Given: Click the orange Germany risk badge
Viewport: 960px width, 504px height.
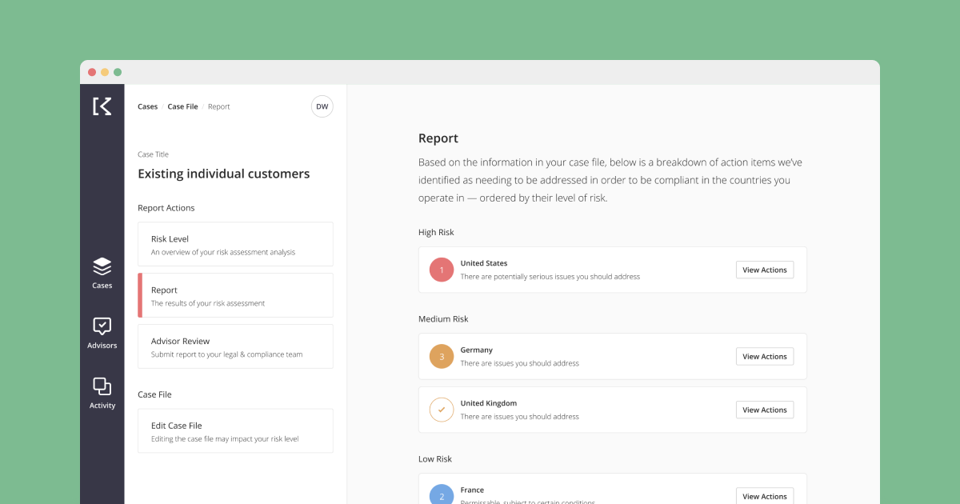Looking at the screenshot, I should [442, 356].
